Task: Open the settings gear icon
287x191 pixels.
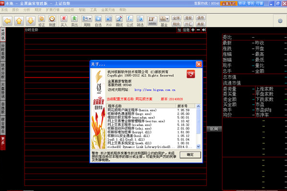Action: pyautogui.click(x=280, y=21)
